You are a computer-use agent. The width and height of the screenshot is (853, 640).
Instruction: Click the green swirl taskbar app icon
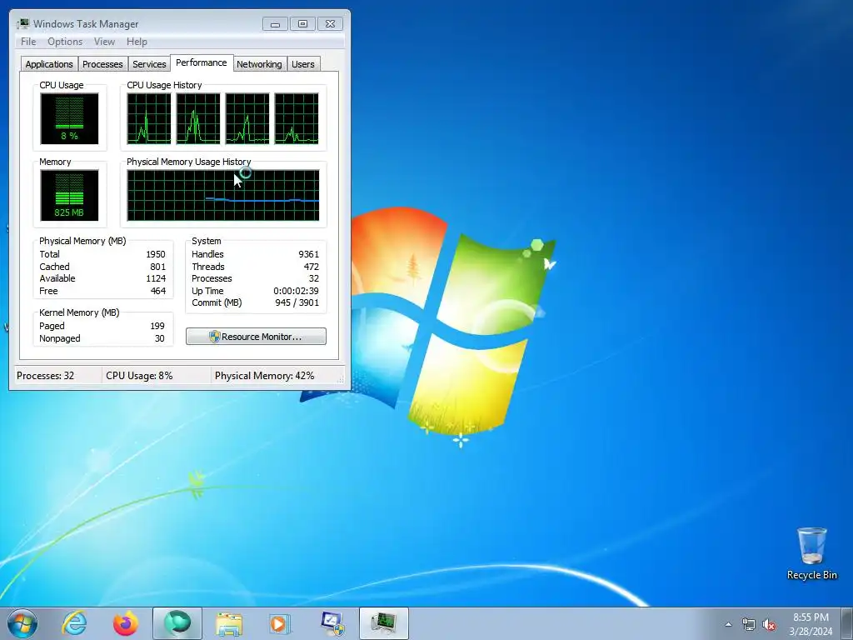coord(177,623)
